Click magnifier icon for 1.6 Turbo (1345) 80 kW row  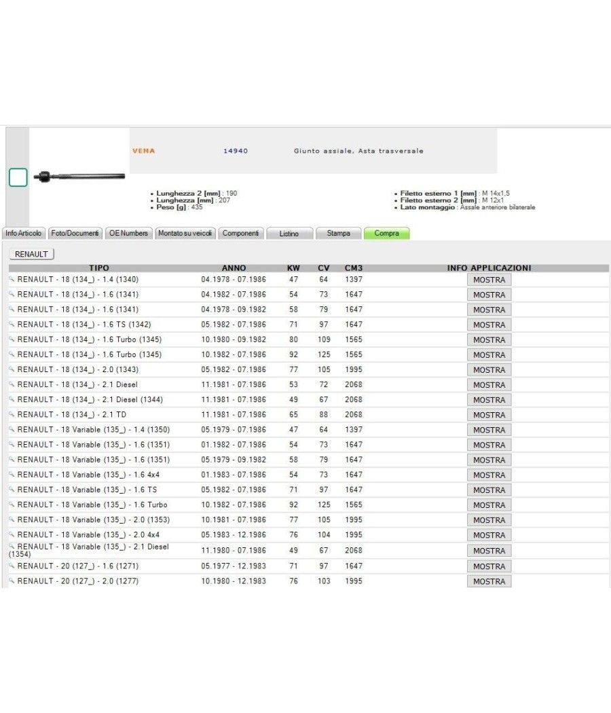pyautogui.click(x=12, y=339)
